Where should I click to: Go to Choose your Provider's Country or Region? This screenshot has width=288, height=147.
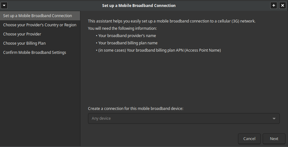(40, 25)
